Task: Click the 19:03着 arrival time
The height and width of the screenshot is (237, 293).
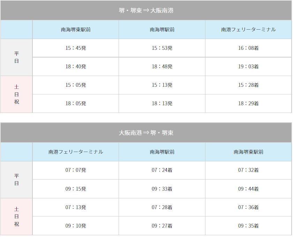Action: [248, 67]
